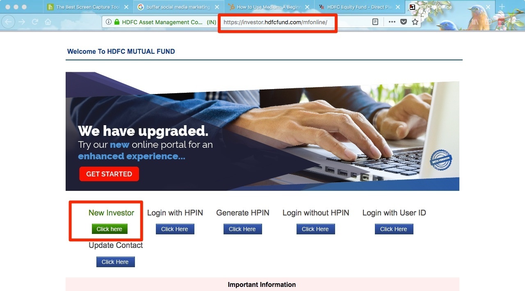Click the 'We have upgraded.' banner image

(262, 131)
